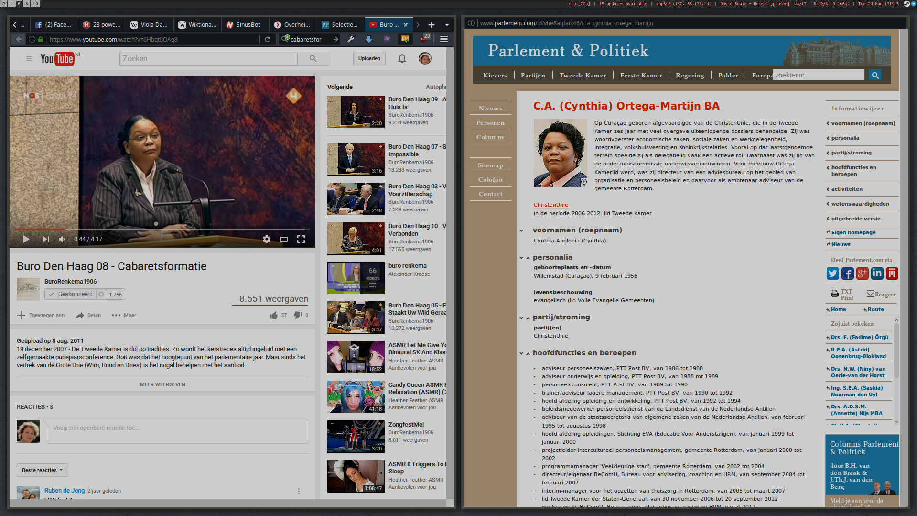Click the video play button
This screenshot has width=917, height=516.
point(26,239)
